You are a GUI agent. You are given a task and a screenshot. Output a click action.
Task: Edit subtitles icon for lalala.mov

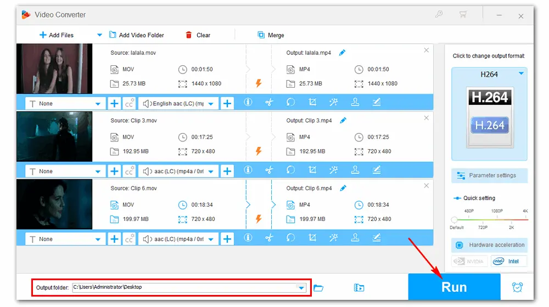pos(377,102)
